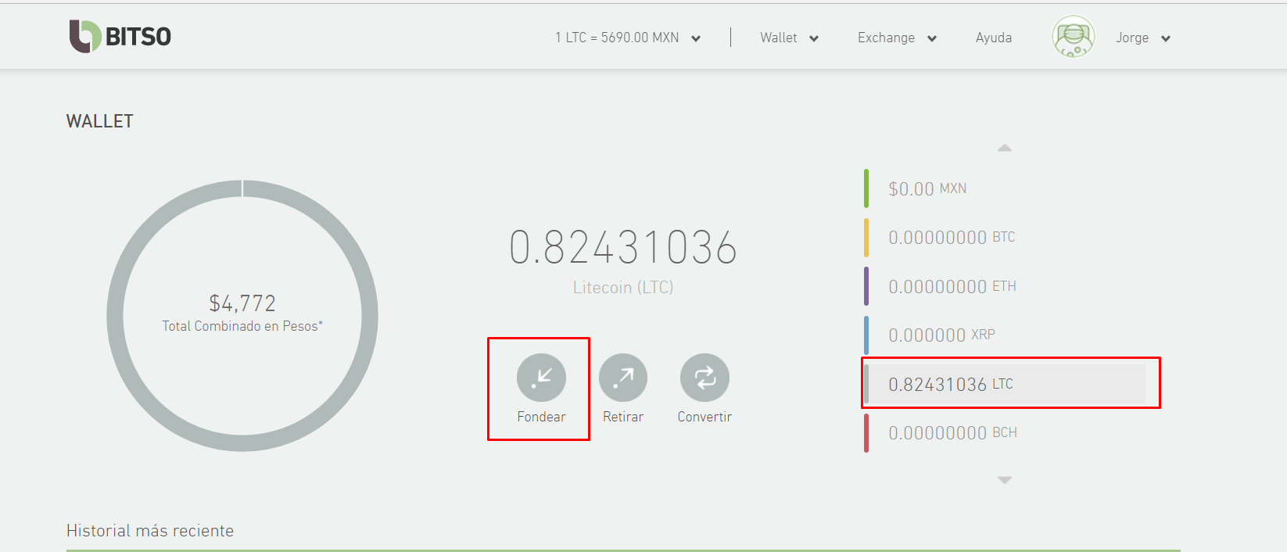
Task: Select the 0.00000000 ETH balance
Action: point(1005,286)
